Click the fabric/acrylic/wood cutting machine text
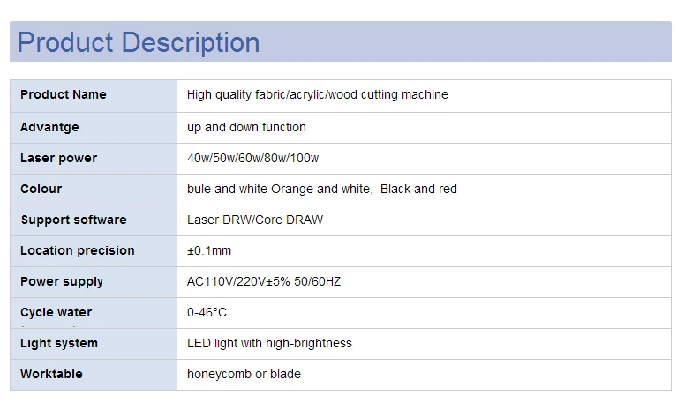 point(351,95)
